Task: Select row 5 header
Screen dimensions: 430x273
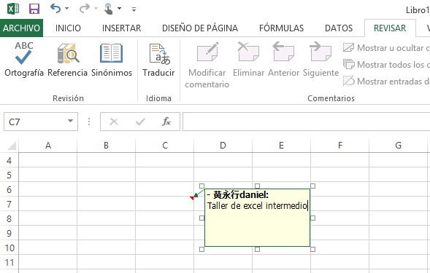Action: (x=9, y=175)
